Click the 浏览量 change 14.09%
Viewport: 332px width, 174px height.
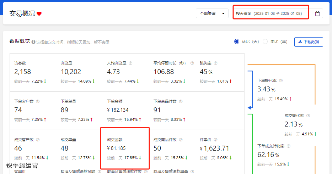click(x=85, y=81)
